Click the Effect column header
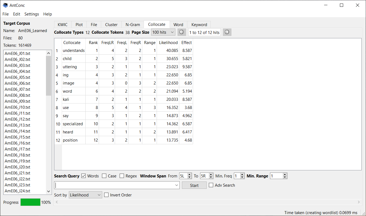Image resolution: width=366 pixels, height=216 pixels. 187,42
